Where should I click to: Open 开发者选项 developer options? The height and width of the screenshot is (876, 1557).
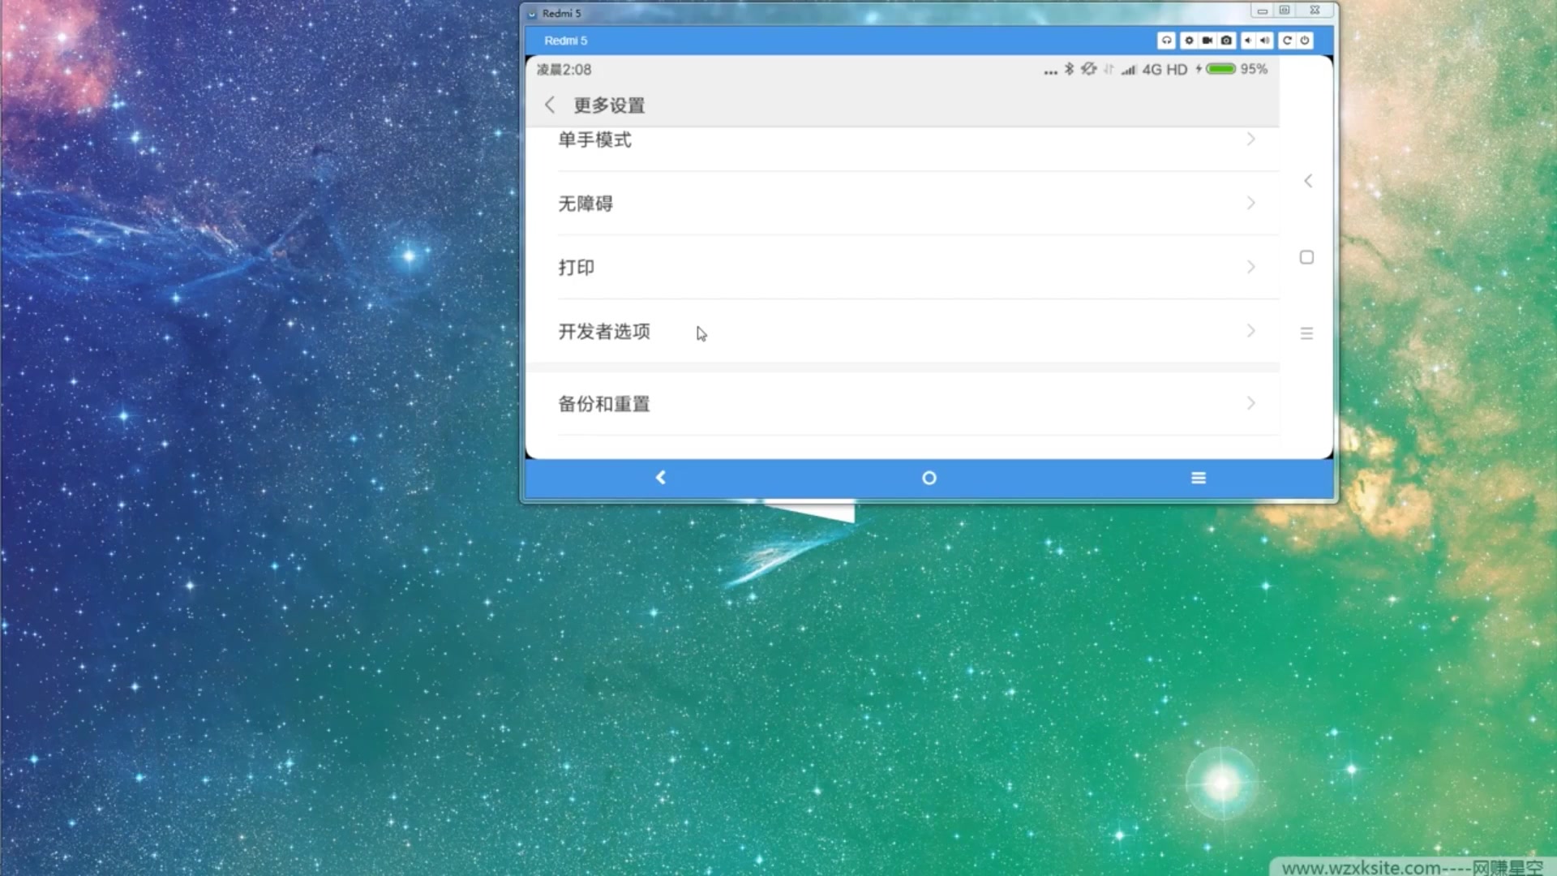coord(903,331)
